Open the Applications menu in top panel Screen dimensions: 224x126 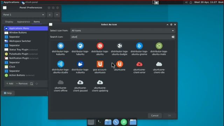[10, 2]
